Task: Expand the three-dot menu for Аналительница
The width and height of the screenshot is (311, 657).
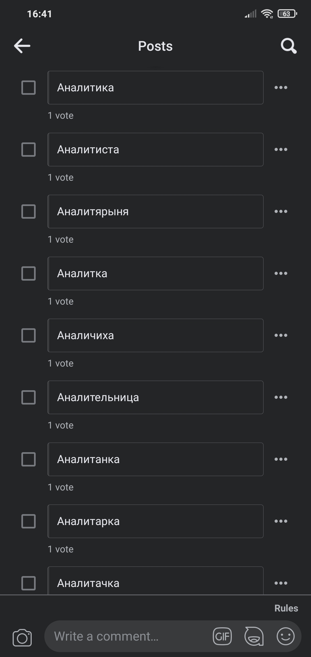Action: [x=281, y=397]
